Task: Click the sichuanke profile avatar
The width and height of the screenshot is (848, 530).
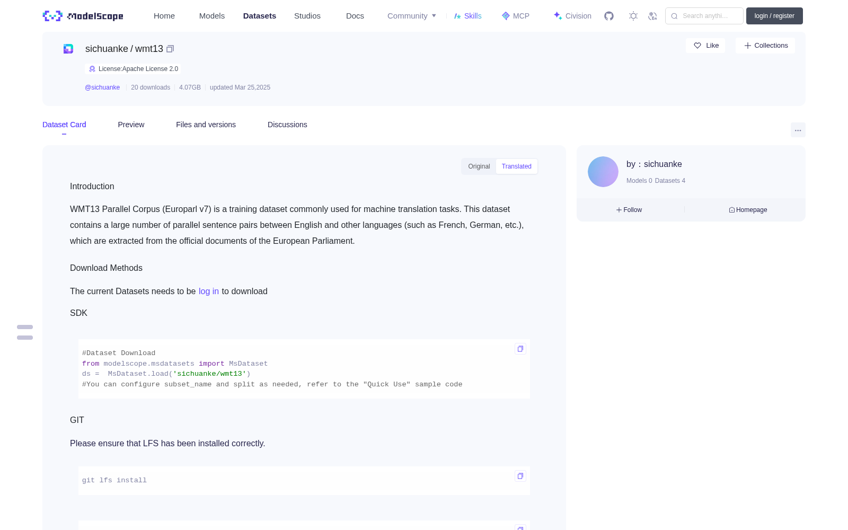Action: (x=603, y=172)
